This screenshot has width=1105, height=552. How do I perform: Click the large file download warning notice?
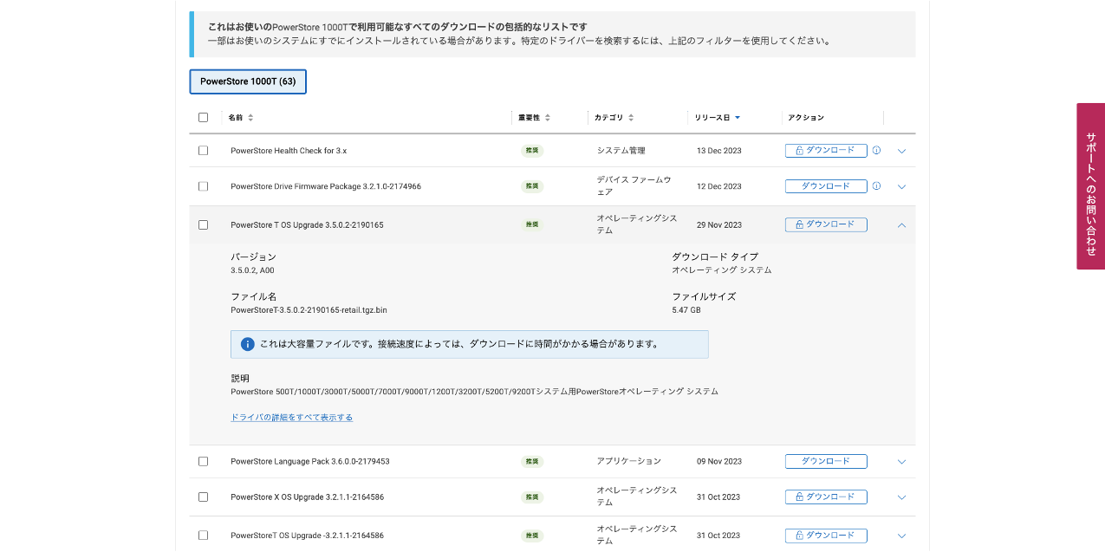point(470,344)
